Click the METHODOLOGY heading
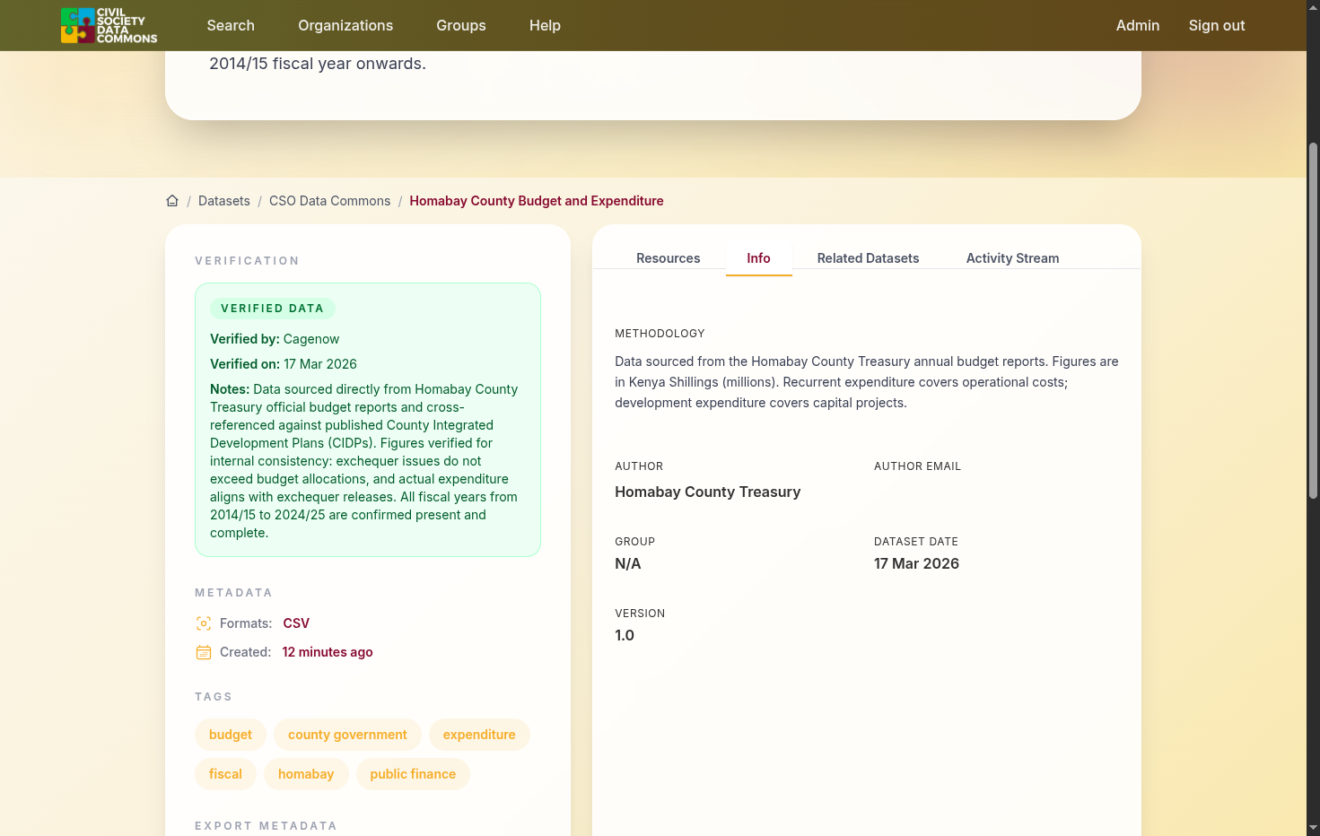The image size is (1320, 836). (x=660, y=334)
